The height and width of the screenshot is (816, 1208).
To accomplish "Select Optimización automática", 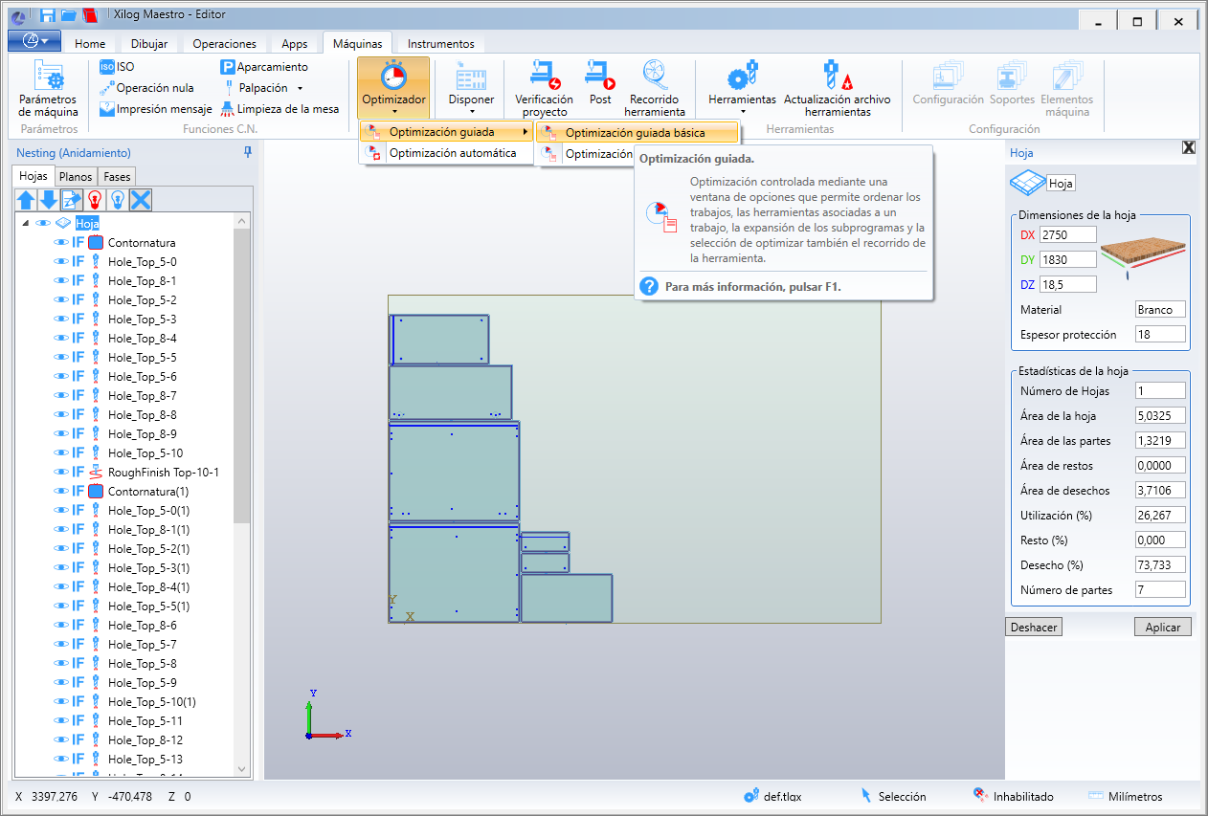I will tap(446, 153).
